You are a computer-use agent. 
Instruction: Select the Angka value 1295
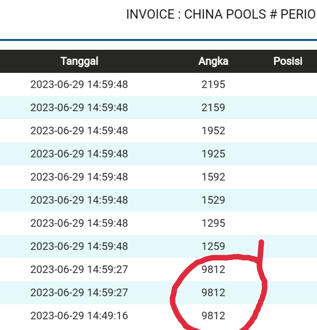pyautogui.click(x=213, y=223)
